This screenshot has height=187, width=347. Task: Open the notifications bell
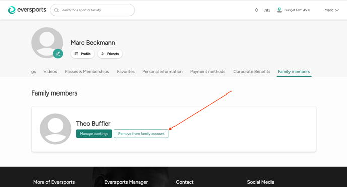click(x=256, y=10)
